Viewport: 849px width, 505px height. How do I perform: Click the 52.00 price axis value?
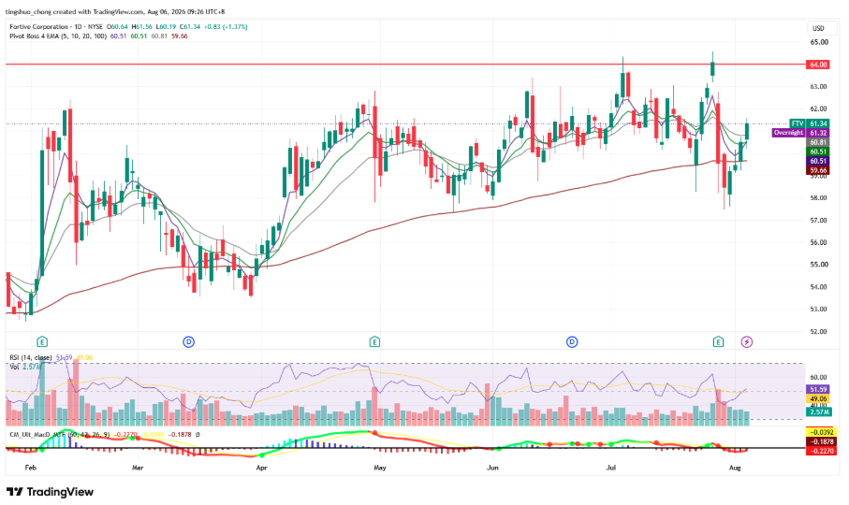pos(819,331)
